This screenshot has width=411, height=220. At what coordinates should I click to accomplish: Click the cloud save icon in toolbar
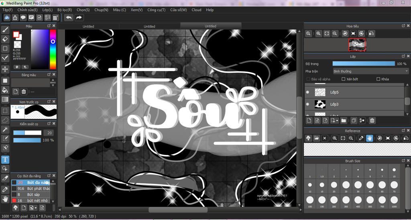[7, 18]
